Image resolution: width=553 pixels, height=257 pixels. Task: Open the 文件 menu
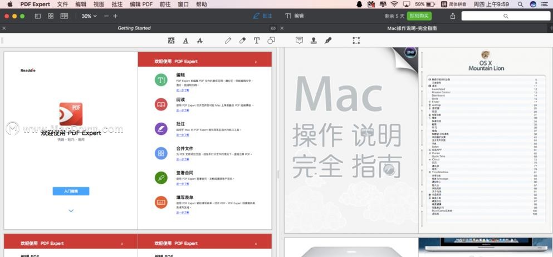click(x=62, y=4)
